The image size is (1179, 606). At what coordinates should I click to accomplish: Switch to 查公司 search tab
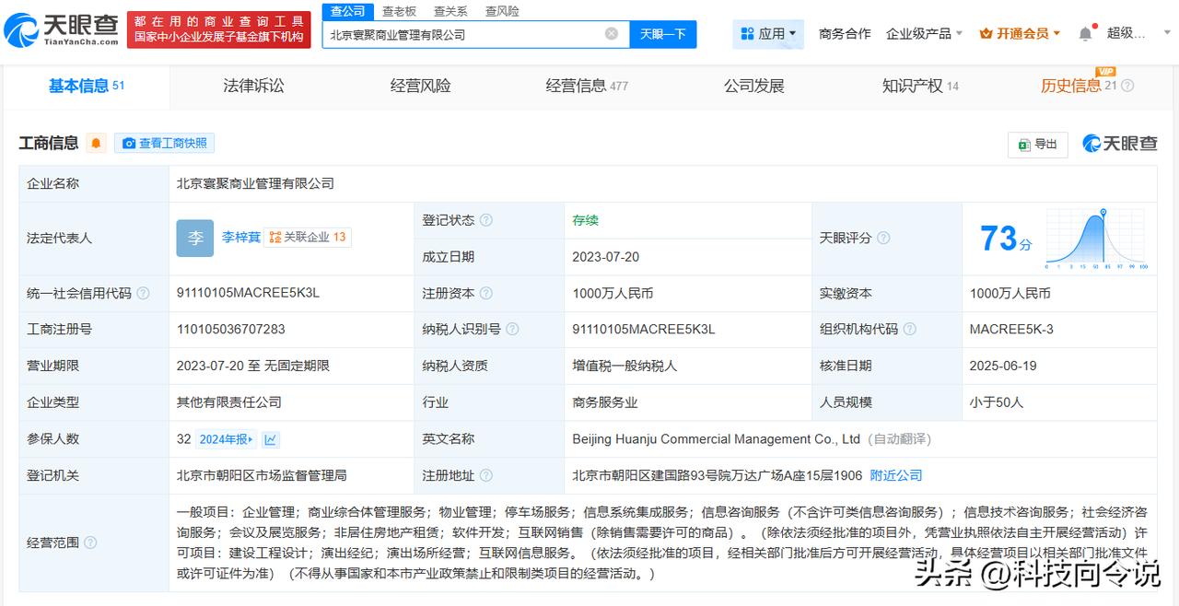point(348,11)
